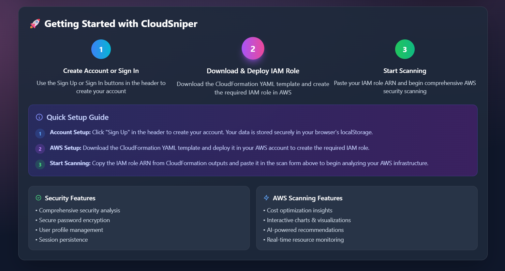Image resolution: width=505 pixels, height=271 pixels.
Task: Click the blue step 1 circle icon
Action: click(x=101, y=49)
